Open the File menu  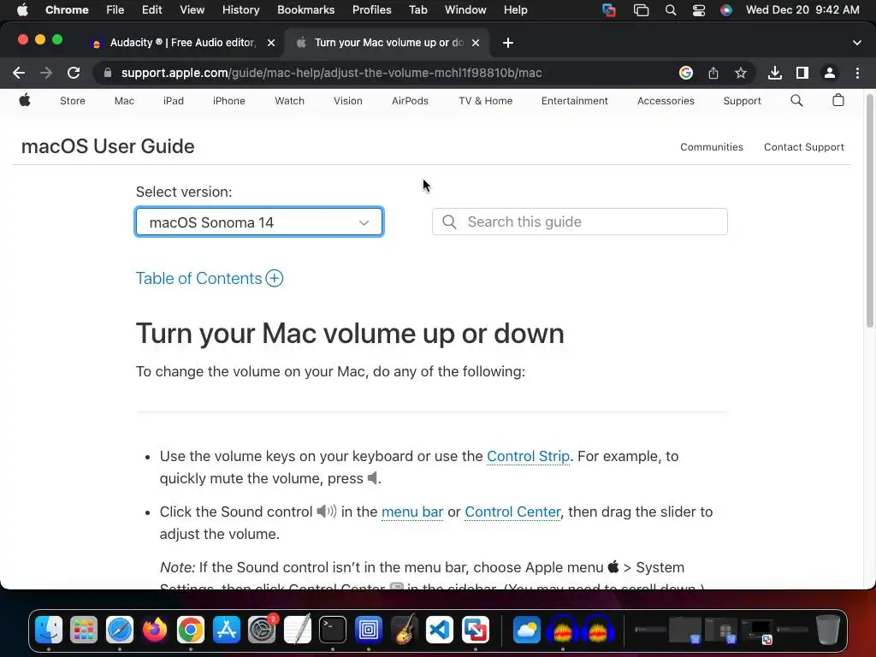[x=115, y=10]
